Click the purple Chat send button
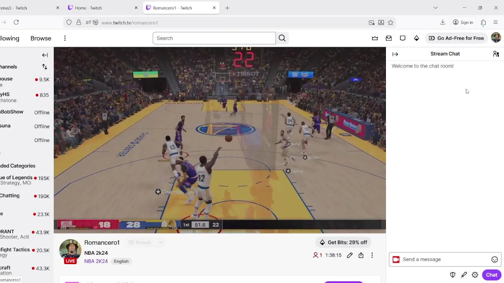Image resolution: width=504 pixels, height=283 pixels. (x=491, y=275)
